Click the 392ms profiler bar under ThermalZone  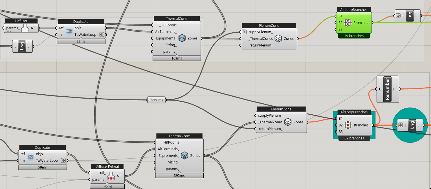click(x=179, y=175)
